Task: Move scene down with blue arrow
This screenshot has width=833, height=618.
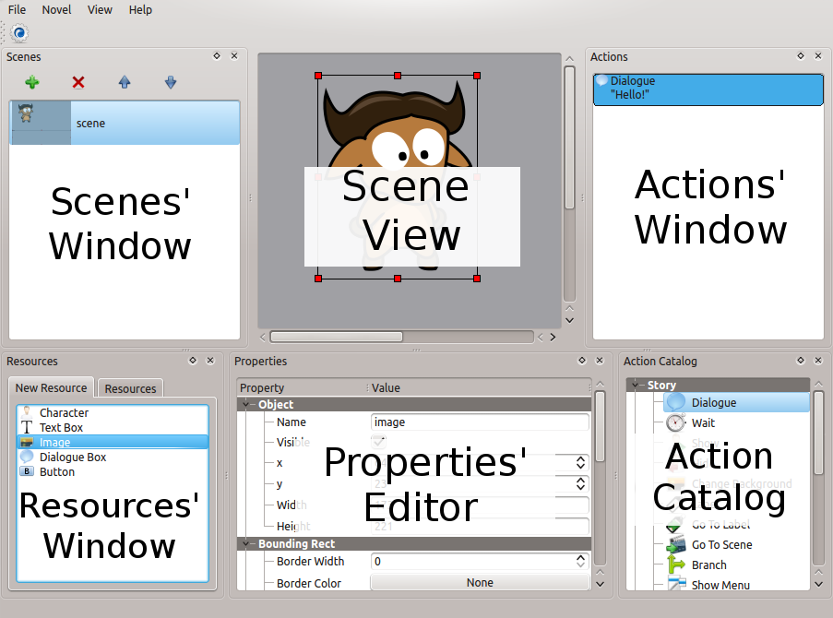Action: tap(171, 82)
